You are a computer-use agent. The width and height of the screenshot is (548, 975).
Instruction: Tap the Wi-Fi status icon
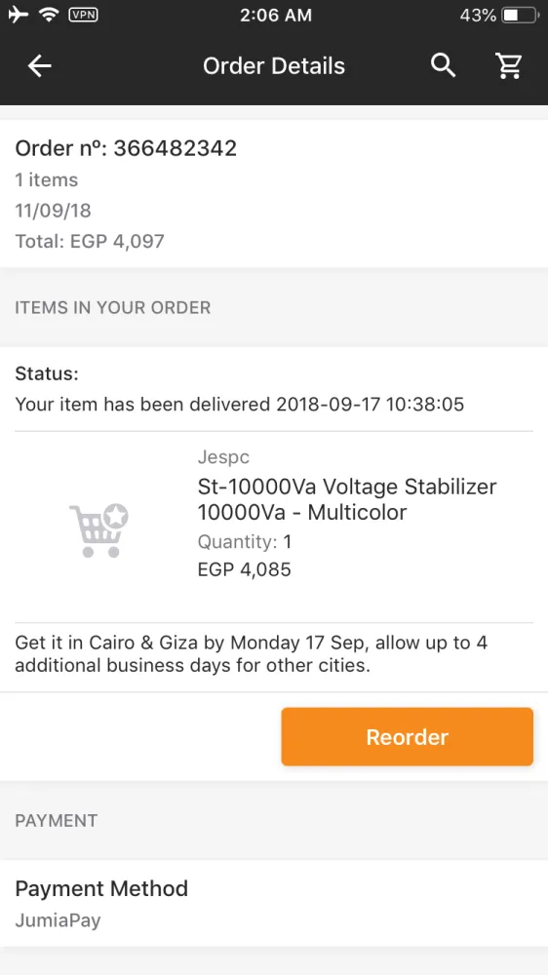[x=49, y=15]
